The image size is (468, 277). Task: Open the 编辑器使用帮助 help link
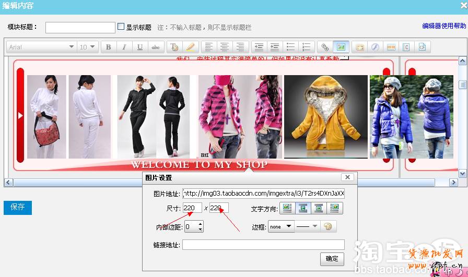(x=444, y=26)
